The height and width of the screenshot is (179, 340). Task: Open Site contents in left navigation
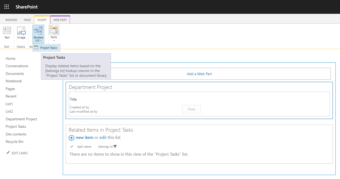tap(16, 134)
